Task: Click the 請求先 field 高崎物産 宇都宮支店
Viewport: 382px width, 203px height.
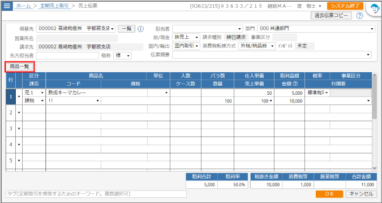Action: tap(89, 47)
